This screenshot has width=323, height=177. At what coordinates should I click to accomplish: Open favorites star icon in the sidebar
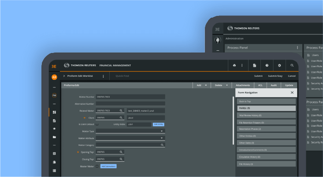coord(54,128)
